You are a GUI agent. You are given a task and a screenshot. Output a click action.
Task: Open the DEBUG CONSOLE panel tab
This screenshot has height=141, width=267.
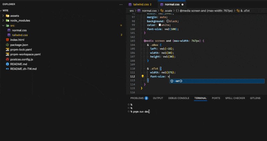(179, 98)
